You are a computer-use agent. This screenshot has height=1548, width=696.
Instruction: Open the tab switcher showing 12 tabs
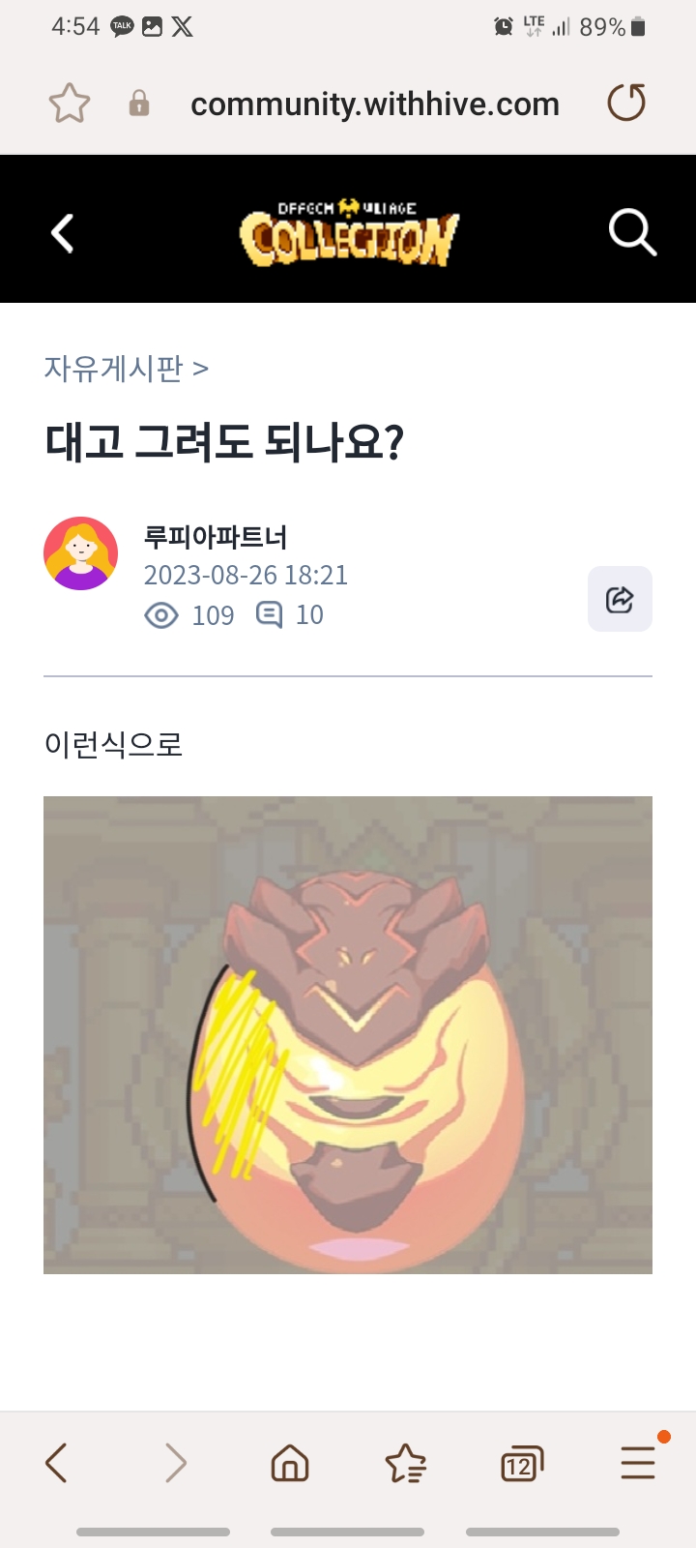pos(522,1464)
